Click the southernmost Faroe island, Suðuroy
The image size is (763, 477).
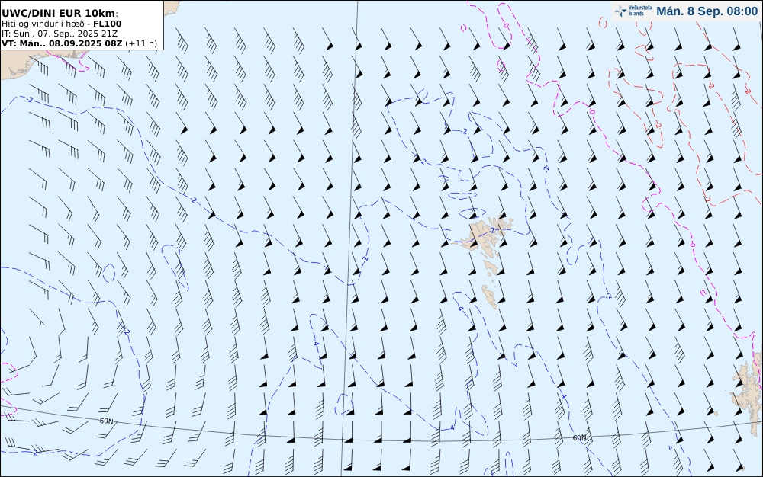pyautogui.click(x=490, y=296)
